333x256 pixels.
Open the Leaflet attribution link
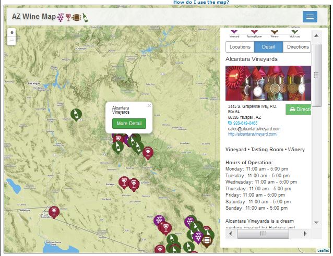[x=323, y=250]
